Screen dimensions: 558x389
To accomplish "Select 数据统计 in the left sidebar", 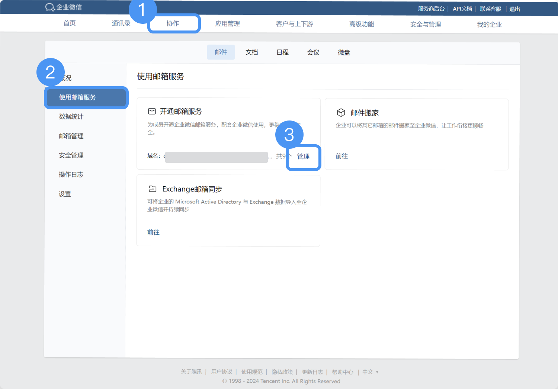I will pos(71,117).
